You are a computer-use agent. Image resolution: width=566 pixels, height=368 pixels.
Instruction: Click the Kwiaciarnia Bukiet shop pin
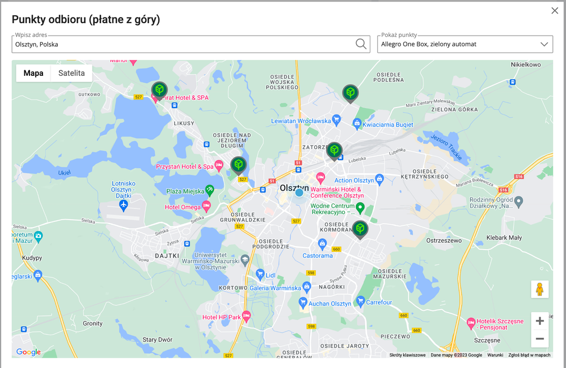click(x=357, y=123)
